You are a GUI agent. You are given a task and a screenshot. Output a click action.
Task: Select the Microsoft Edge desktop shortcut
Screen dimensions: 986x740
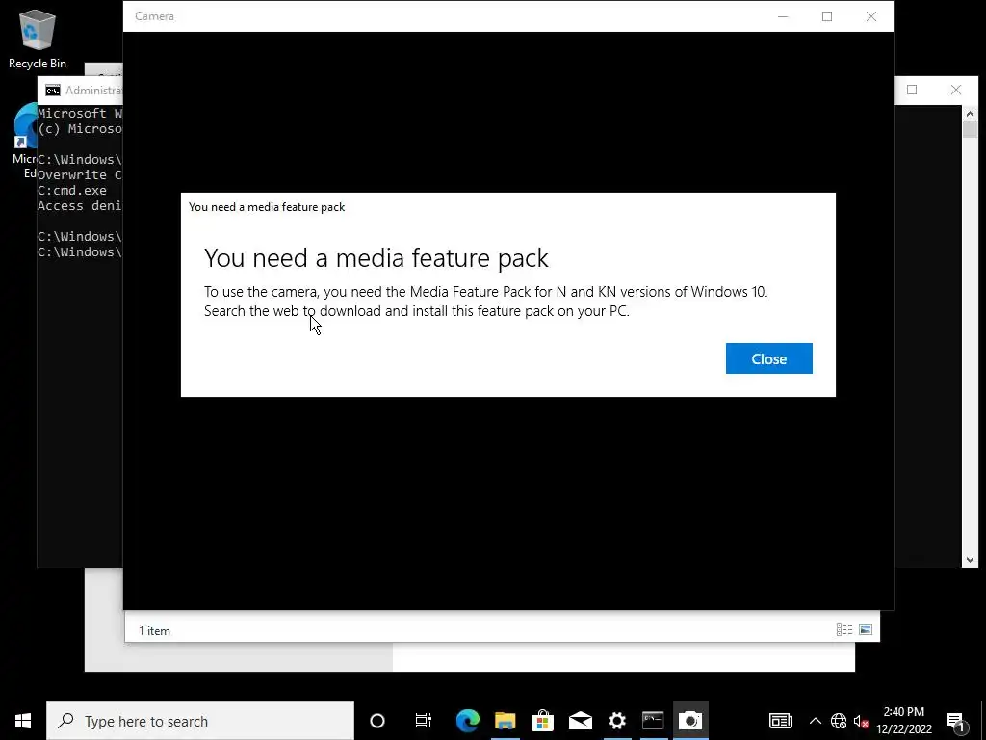click(25, 142)
